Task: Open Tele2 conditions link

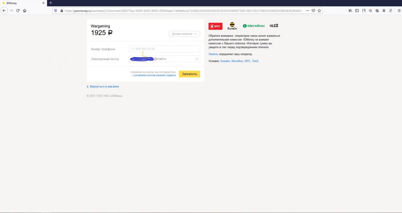Action: coord(255,61)
